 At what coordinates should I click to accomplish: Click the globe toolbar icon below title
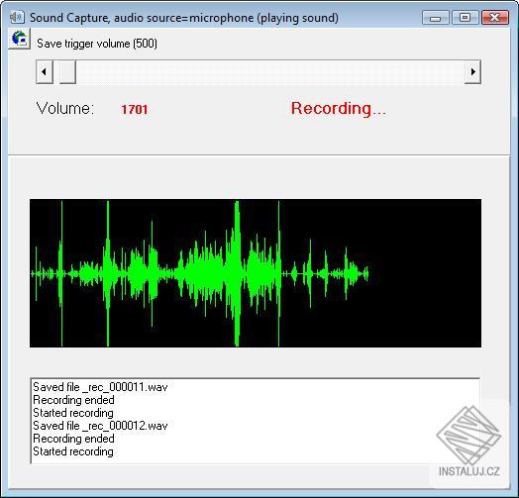pyautogui.click(x=19, y=39)
